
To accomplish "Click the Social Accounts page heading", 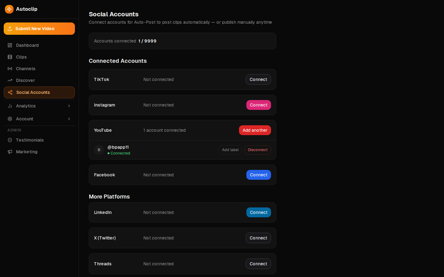I will 114,14.
